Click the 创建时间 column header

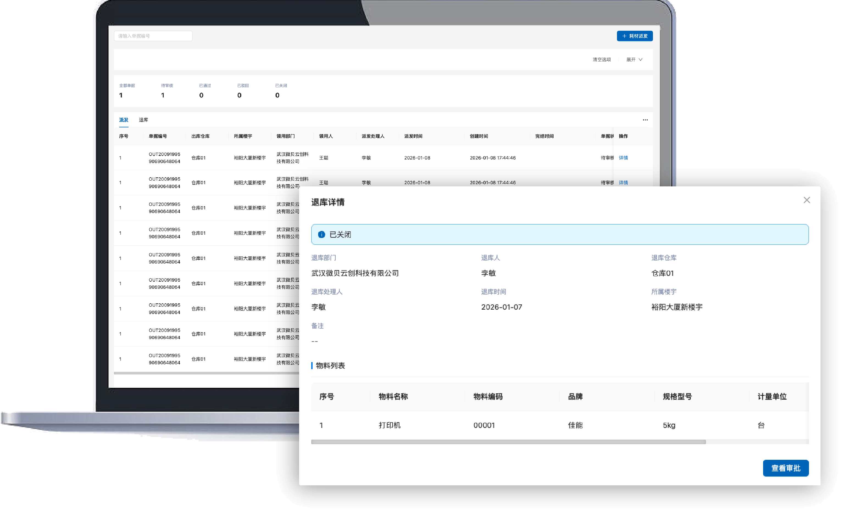pos(479,136)
